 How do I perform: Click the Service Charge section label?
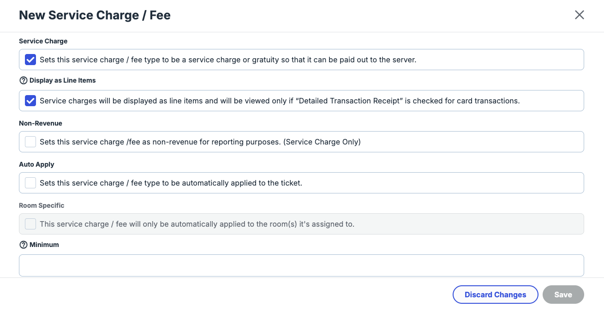click(x=43, y=41)
